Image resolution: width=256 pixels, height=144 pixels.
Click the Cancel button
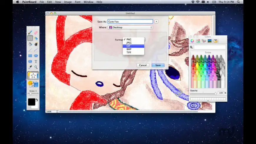143,65
